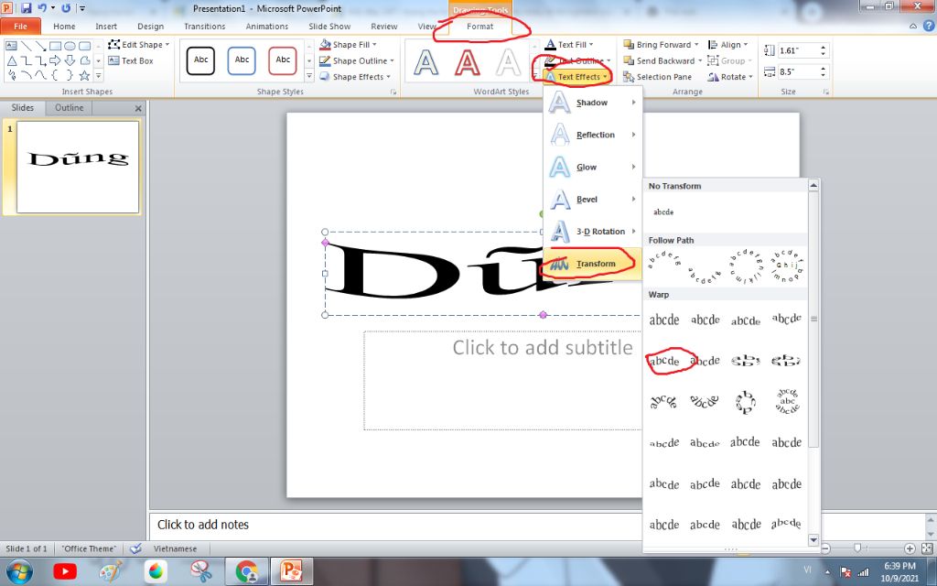Open the Rotate dropdown
The height and width of the screenshot is (586, 937).
click(x=729, y=77)
